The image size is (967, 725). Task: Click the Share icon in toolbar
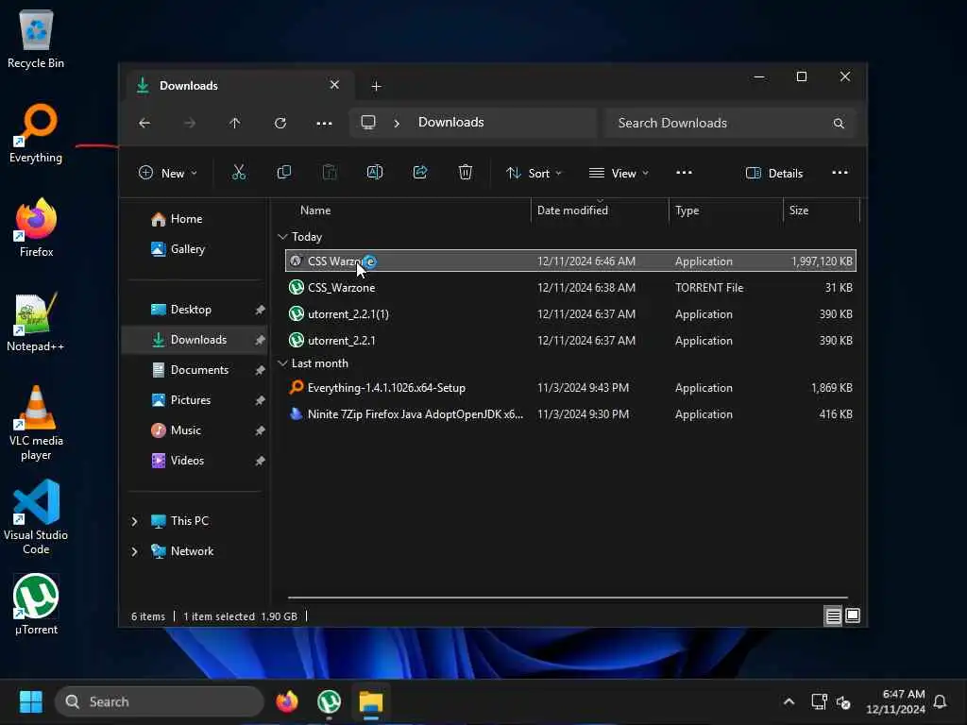(420, 173)
